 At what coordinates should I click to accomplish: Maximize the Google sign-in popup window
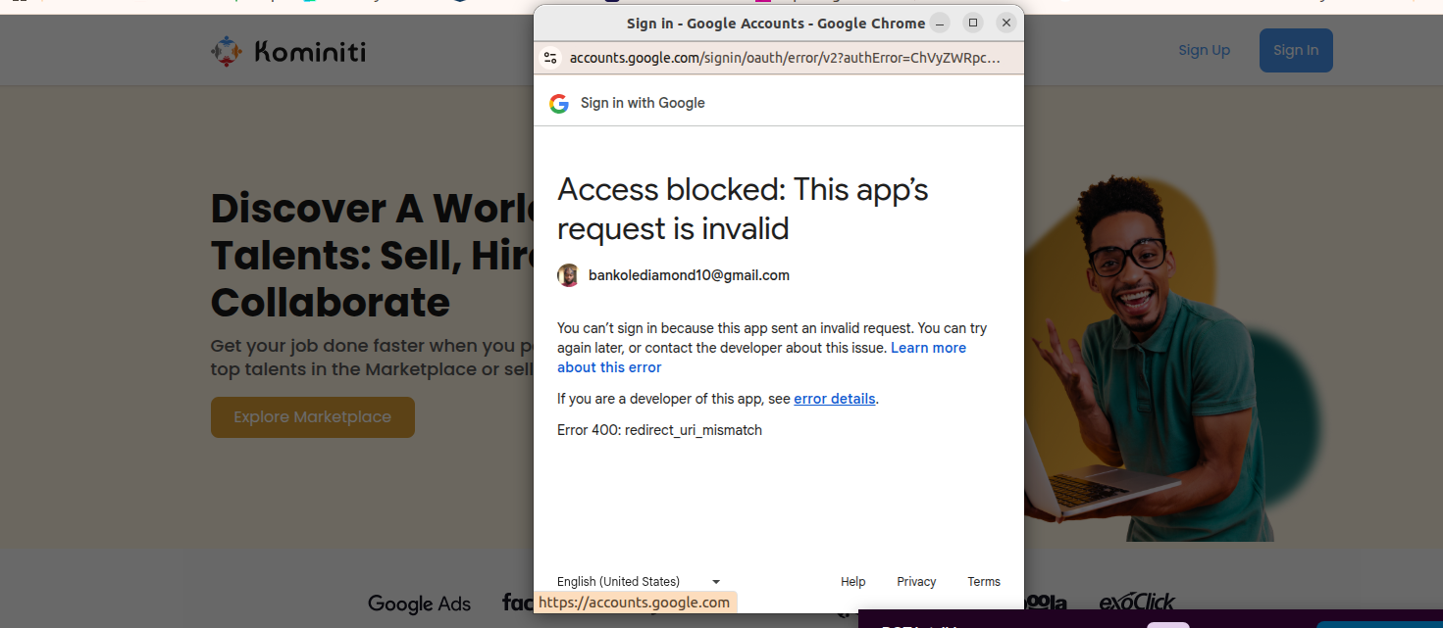pyautogui.click(x=973, y=23)
